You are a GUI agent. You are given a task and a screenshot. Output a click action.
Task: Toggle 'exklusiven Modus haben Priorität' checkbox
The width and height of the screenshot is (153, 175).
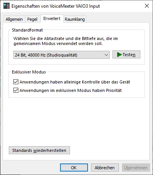click(16, 90)
